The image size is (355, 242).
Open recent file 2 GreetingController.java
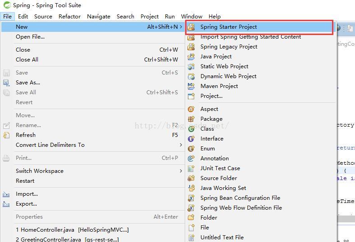click(93, 239)
